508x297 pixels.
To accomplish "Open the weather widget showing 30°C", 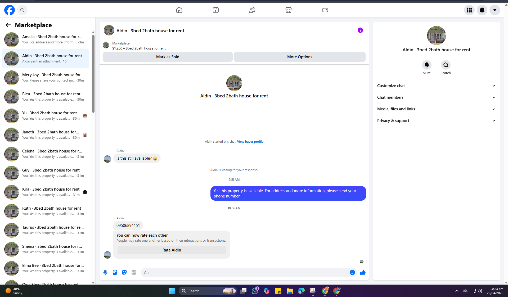I will click(14, 291).
